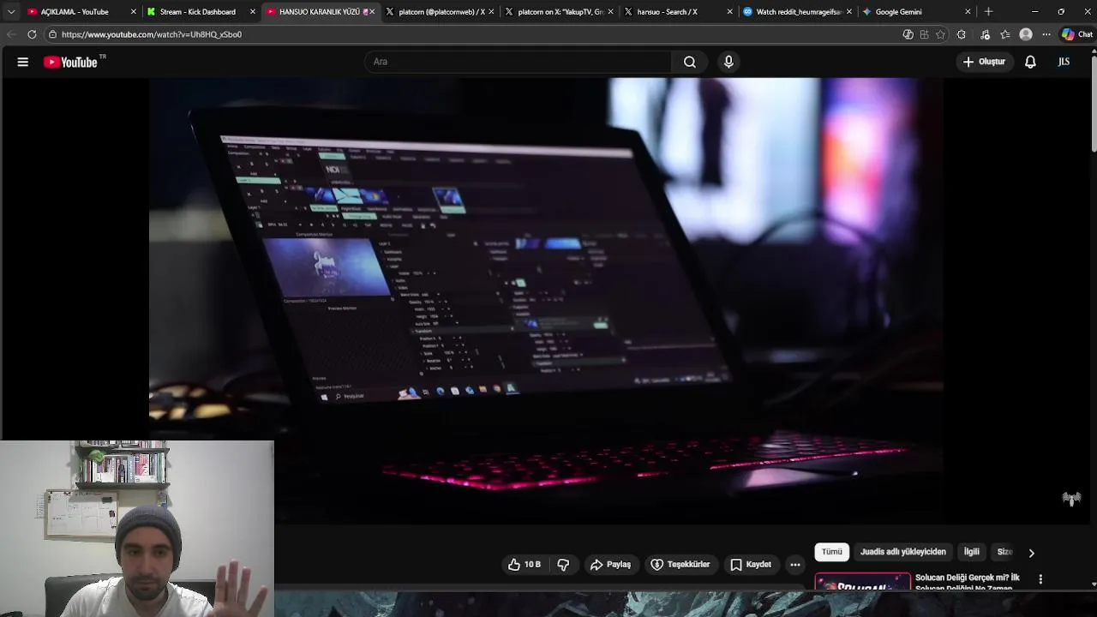View site information lock icon in the address bar
The height and width of the screenshot is (617, 1097).
click(52, 34)
